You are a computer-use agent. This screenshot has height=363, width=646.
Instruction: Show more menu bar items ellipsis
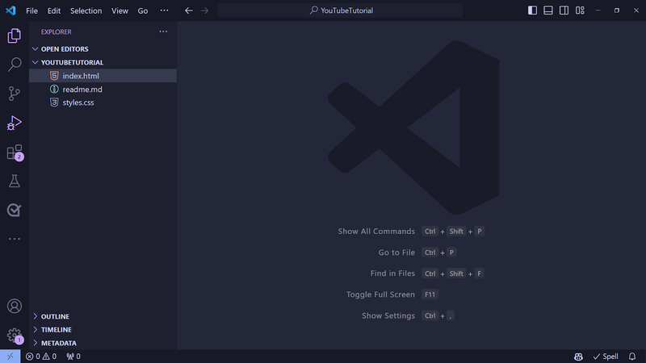click(164, 10)
